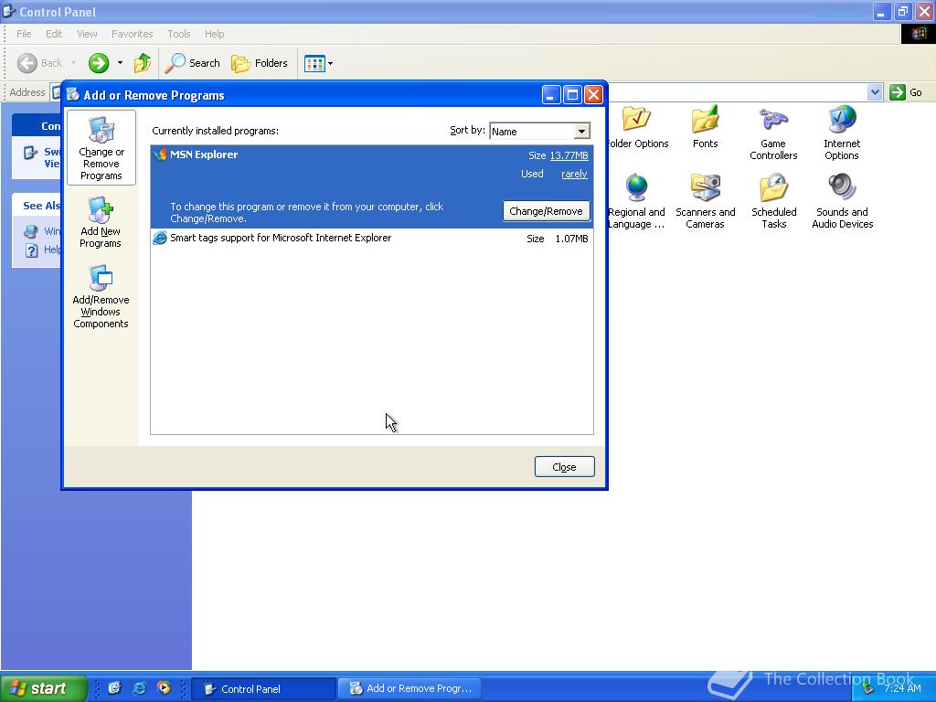Click the Go button beside address bar
936x702 pixels.
tap(906, 92)
